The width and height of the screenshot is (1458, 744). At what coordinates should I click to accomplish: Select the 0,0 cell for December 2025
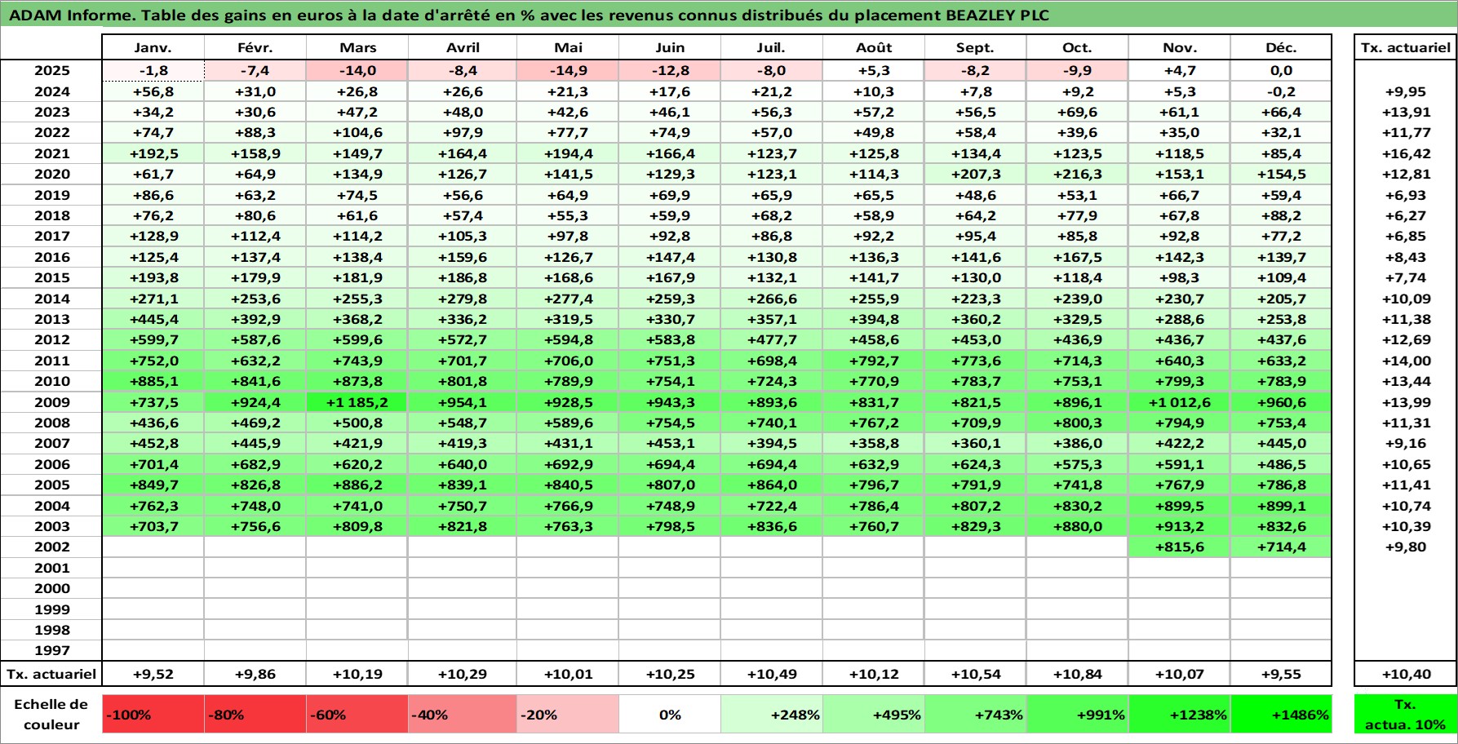pyautogui.click(x=1281, y=71)
